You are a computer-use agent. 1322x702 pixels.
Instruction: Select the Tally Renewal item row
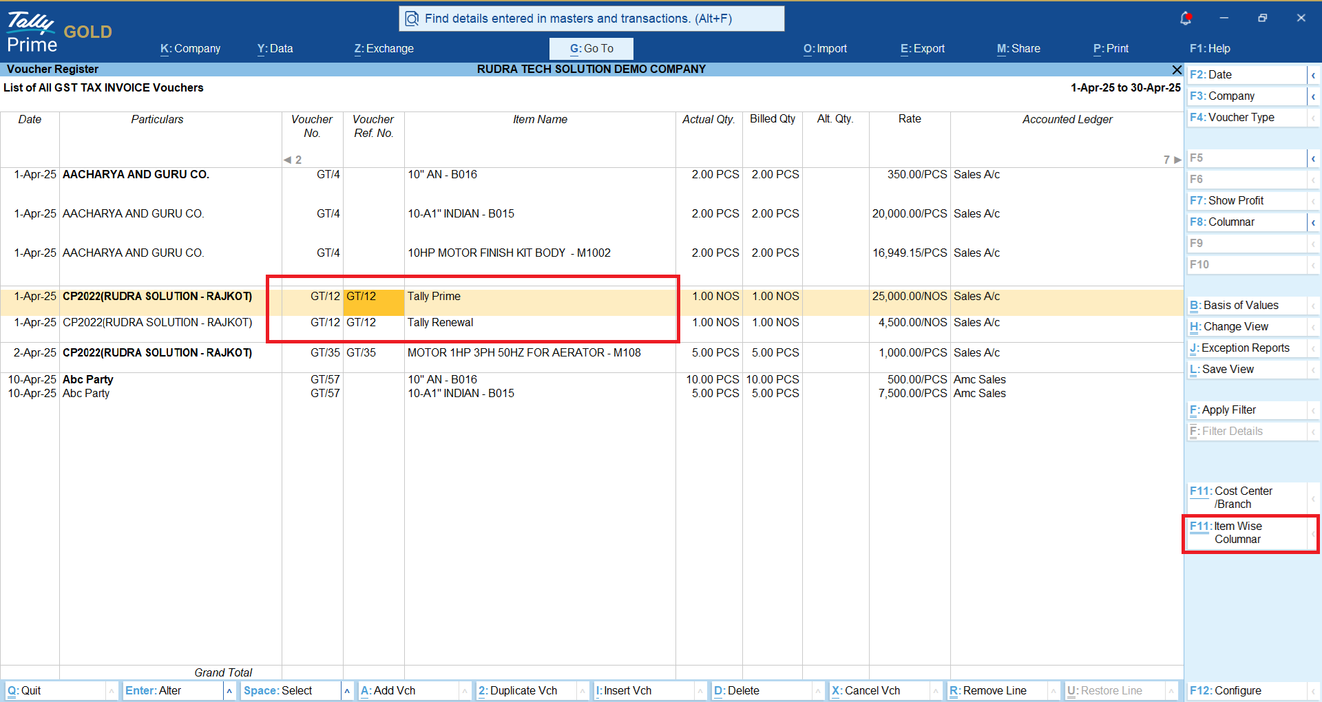(591, 323)
